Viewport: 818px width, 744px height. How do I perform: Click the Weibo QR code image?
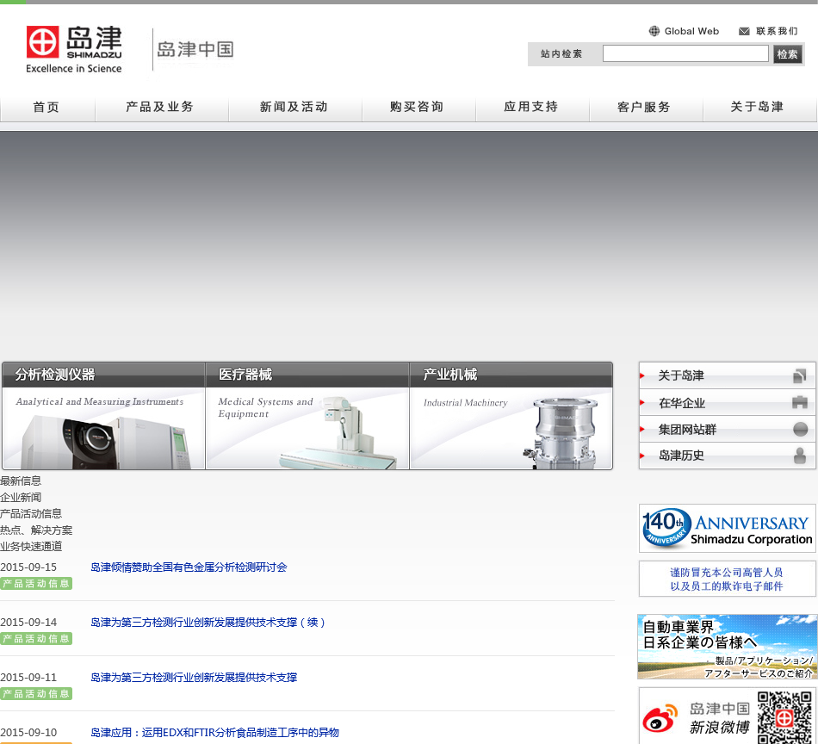785,717
